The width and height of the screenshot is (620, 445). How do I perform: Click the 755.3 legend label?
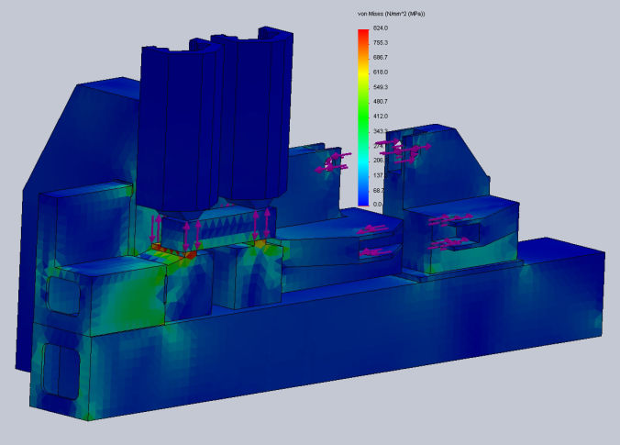coord(378,43)
